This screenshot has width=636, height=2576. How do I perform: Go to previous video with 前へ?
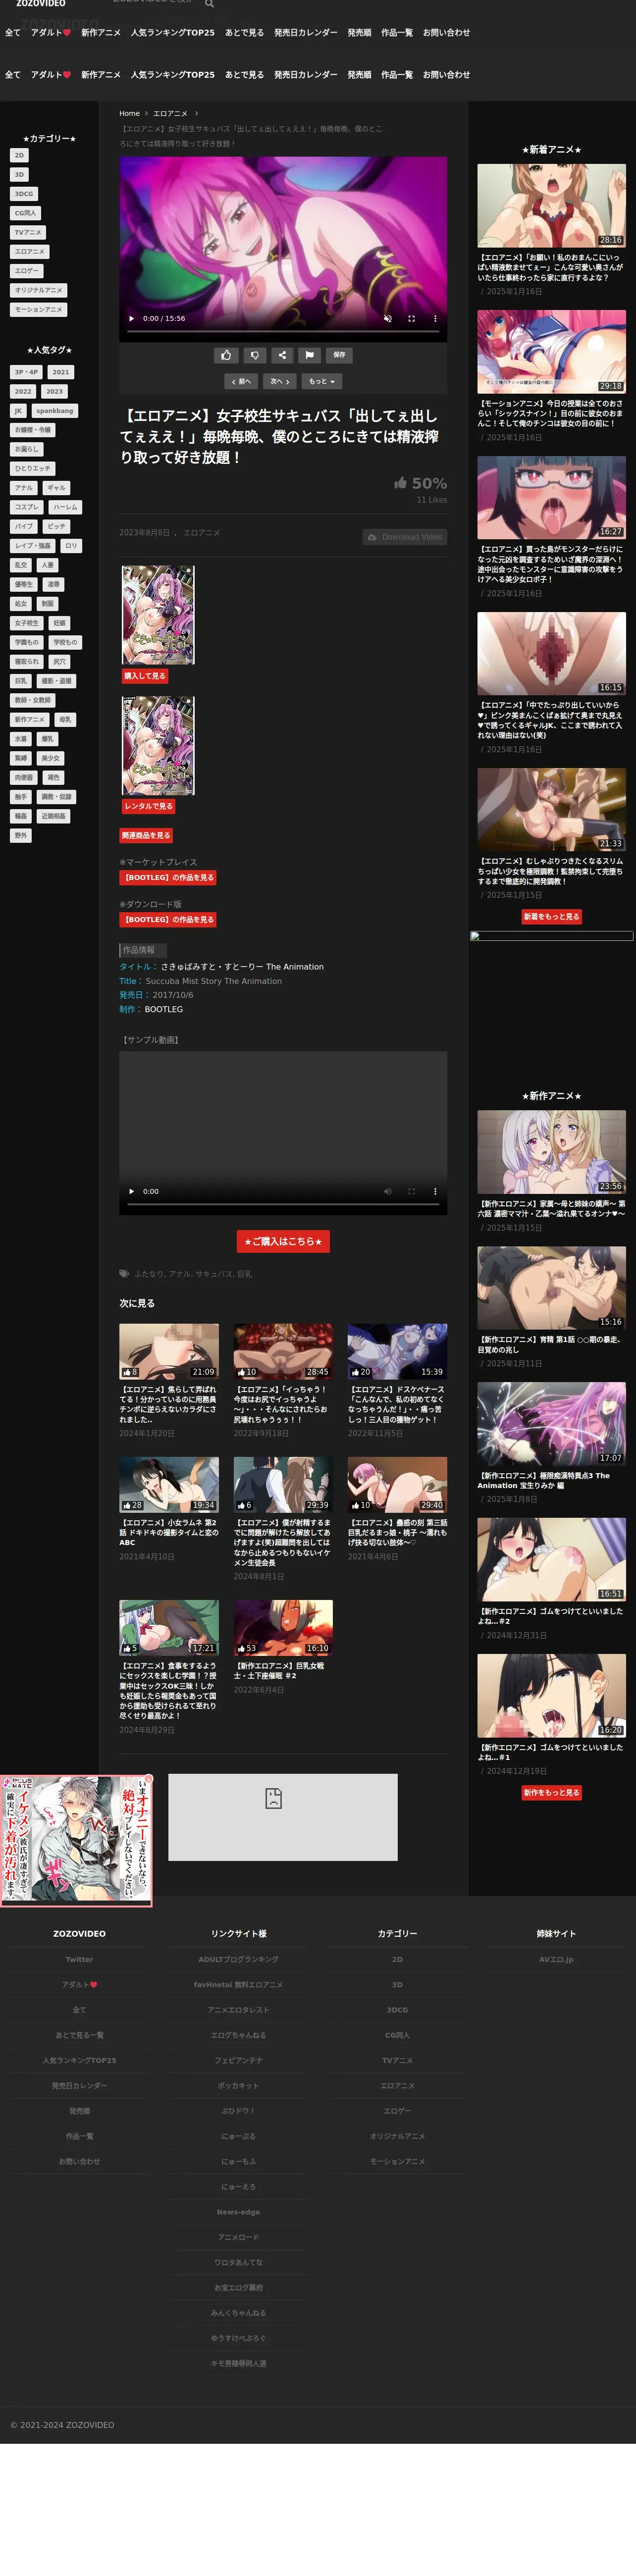(x=241, y=381)
